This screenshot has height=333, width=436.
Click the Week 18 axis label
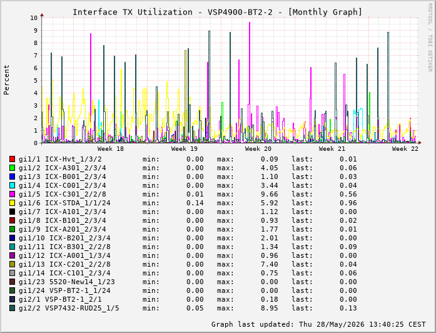pyautogui.click(x=110, y=149)
